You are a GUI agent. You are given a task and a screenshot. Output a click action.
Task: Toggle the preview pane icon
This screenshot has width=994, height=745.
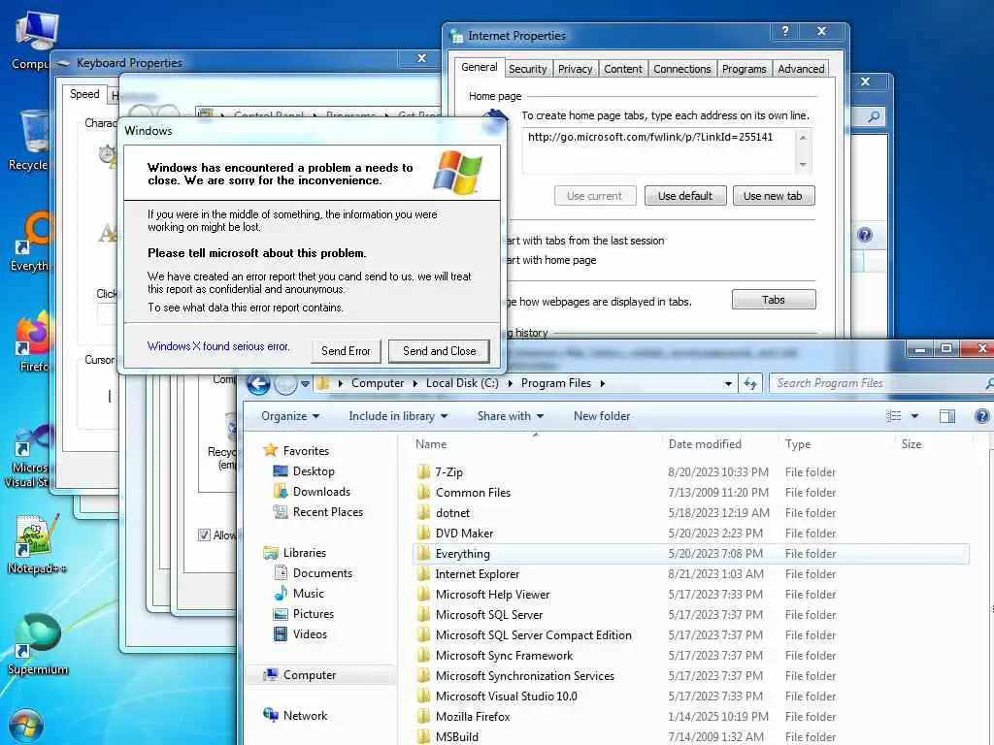[947, 416]
